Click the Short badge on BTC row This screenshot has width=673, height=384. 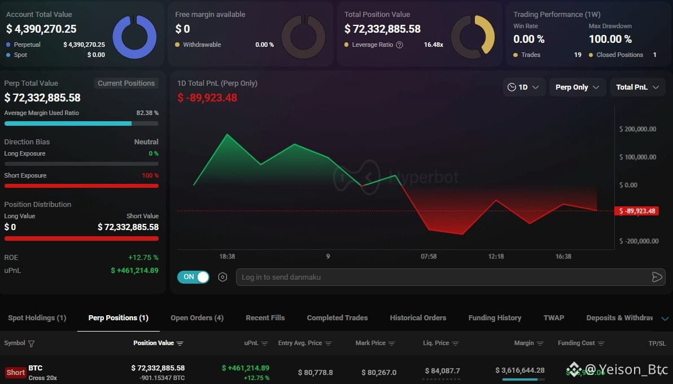pos(15,372)
